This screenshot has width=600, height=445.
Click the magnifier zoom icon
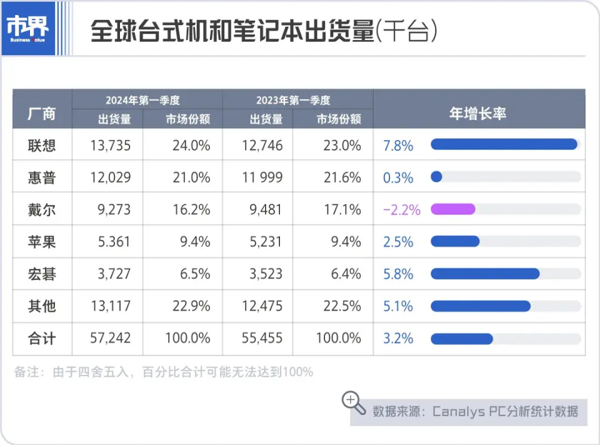pyautogui.click(x=354, y=402)
